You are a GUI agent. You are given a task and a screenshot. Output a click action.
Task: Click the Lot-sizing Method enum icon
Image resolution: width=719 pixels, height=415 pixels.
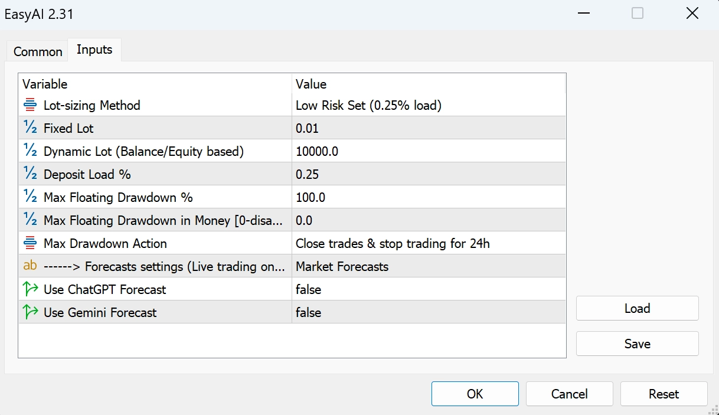30,106
